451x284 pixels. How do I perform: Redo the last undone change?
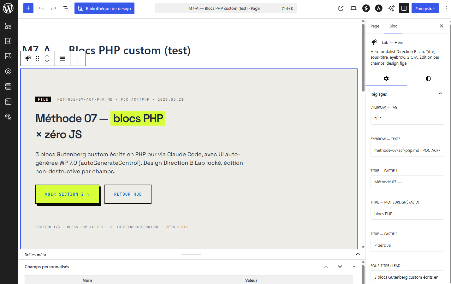[x=54, y=8]
